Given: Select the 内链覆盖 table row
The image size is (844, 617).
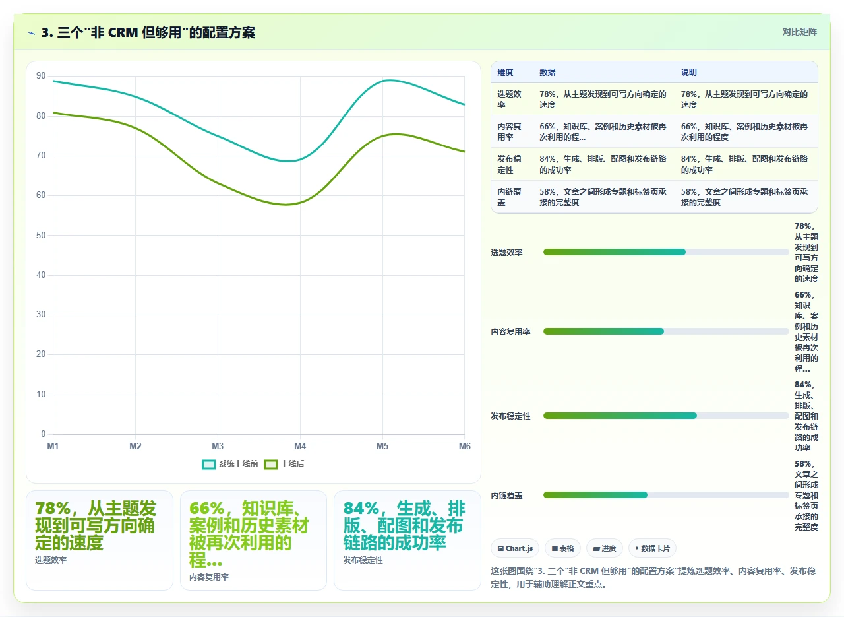Looking at the screenshot, I should [654, 197].
